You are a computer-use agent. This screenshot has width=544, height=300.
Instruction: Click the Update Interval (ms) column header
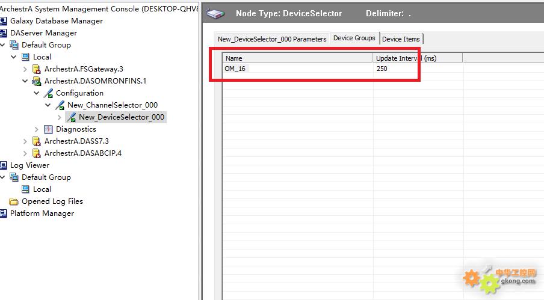click(x=418, y=58)
